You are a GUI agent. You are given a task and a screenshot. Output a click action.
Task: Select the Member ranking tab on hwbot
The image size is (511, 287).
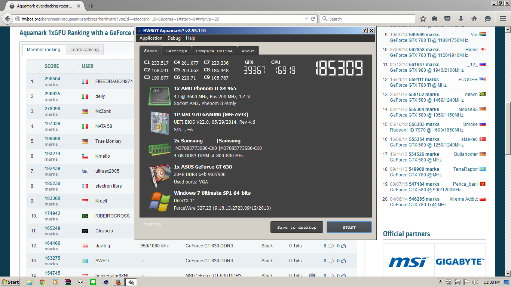pyautogui.click(x=43, y=50)
